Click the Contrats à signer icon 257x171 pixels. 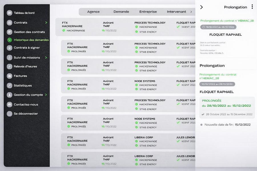[9, 48]
